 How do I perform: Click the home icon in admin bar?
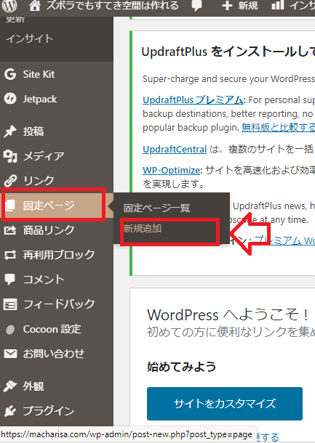(x=34, y=6)
